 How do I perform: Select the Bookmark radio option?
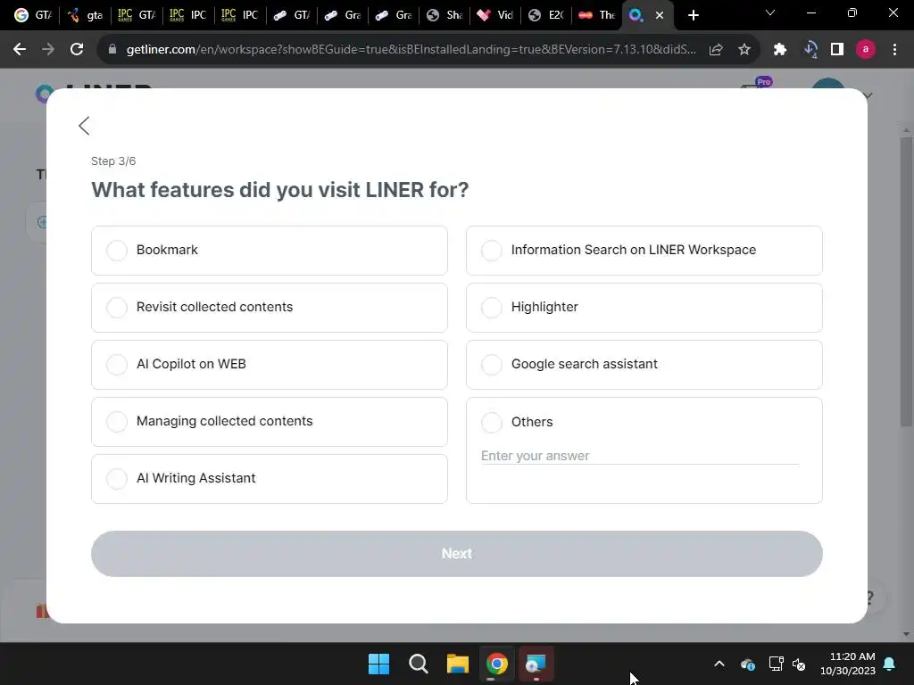click(270, 251)
